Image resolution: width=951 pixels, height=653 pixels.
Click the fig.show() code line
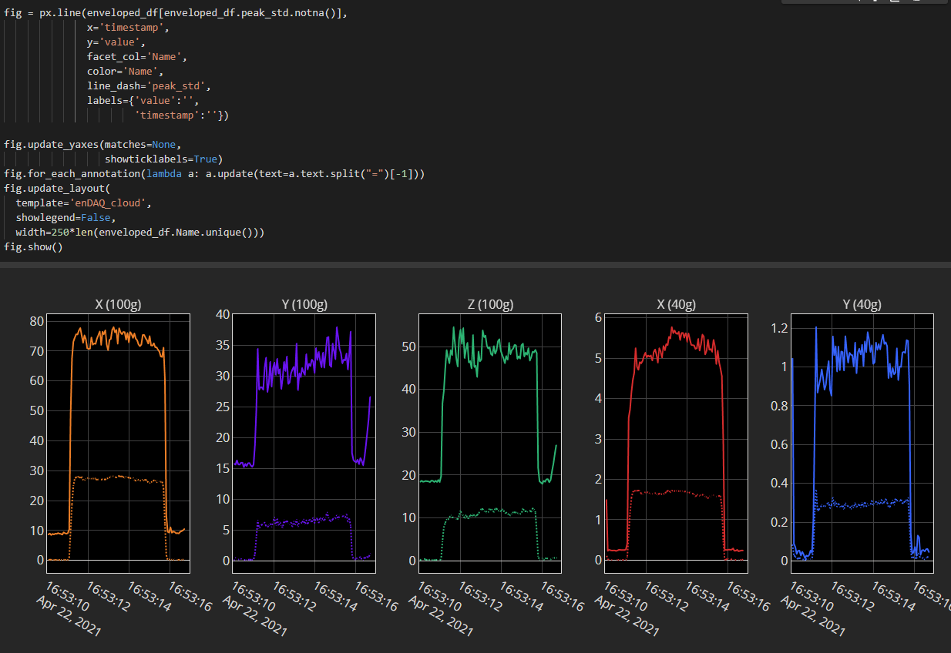(33, 247)
